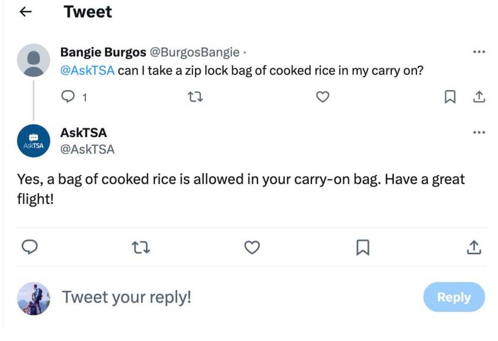Retweet the AskTSA reply

pos(141,248)
